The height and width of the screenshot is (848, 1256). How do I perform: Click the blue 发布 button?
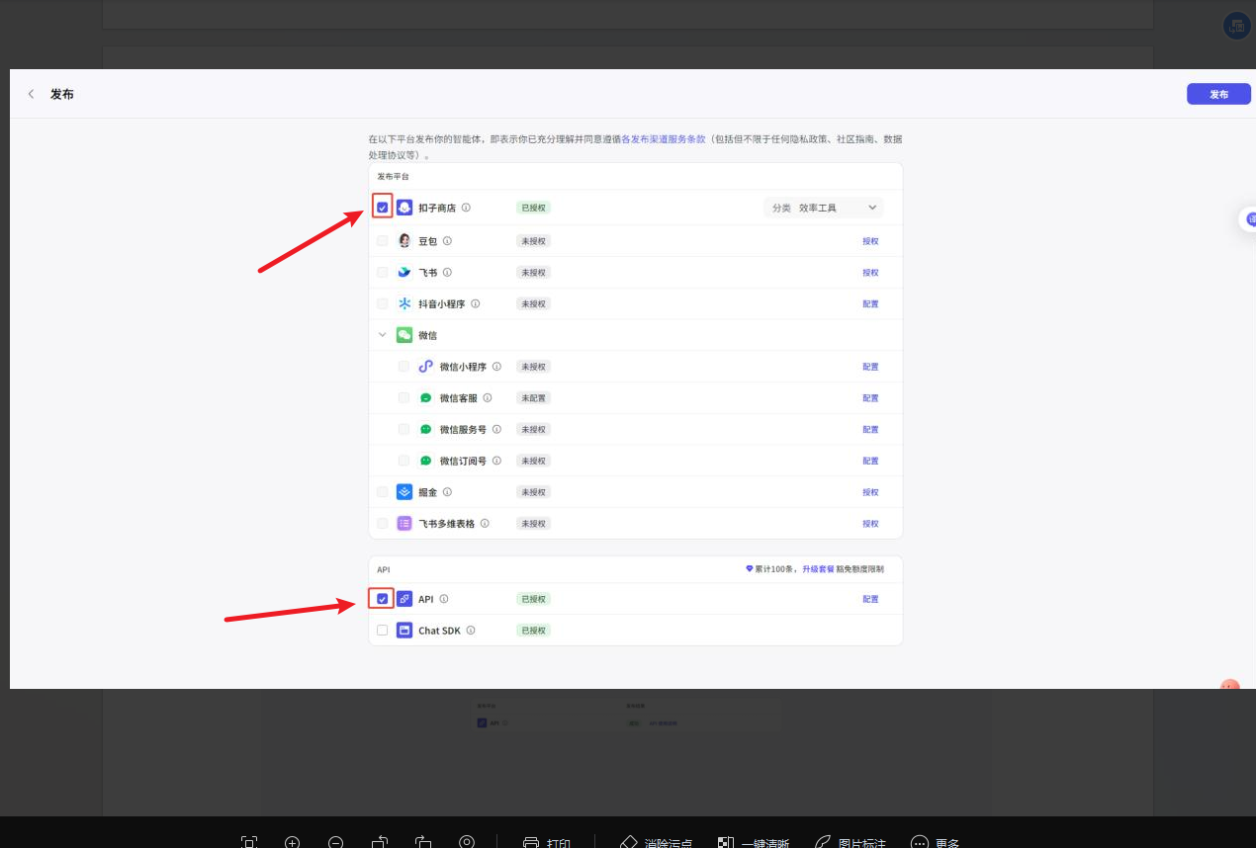pyautogui.click(x=1218, y=94)
